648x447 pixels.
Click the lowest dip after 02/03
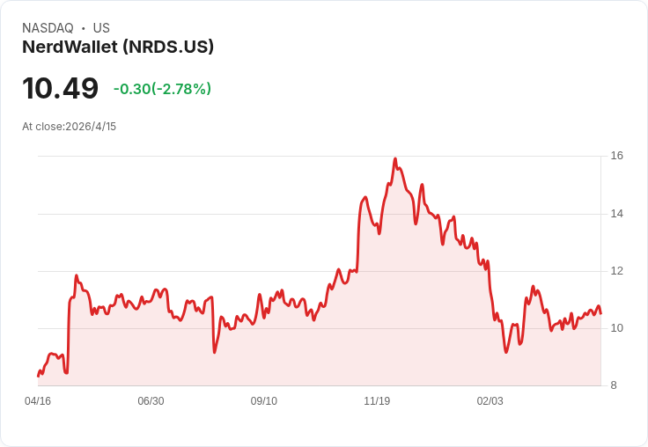point(506,352)
